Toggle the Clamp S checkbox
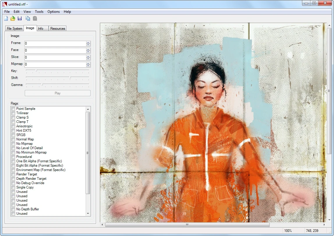 click(x=13, y=117)
